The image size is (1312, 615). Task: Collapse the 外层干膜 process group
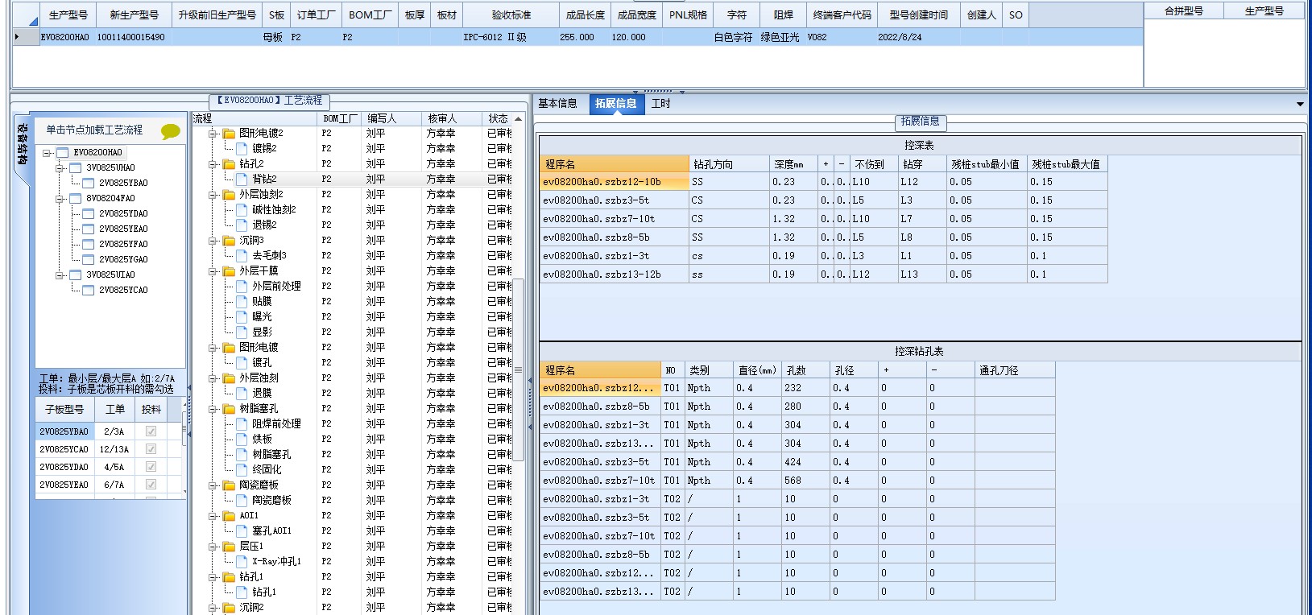tap(214, 271)
